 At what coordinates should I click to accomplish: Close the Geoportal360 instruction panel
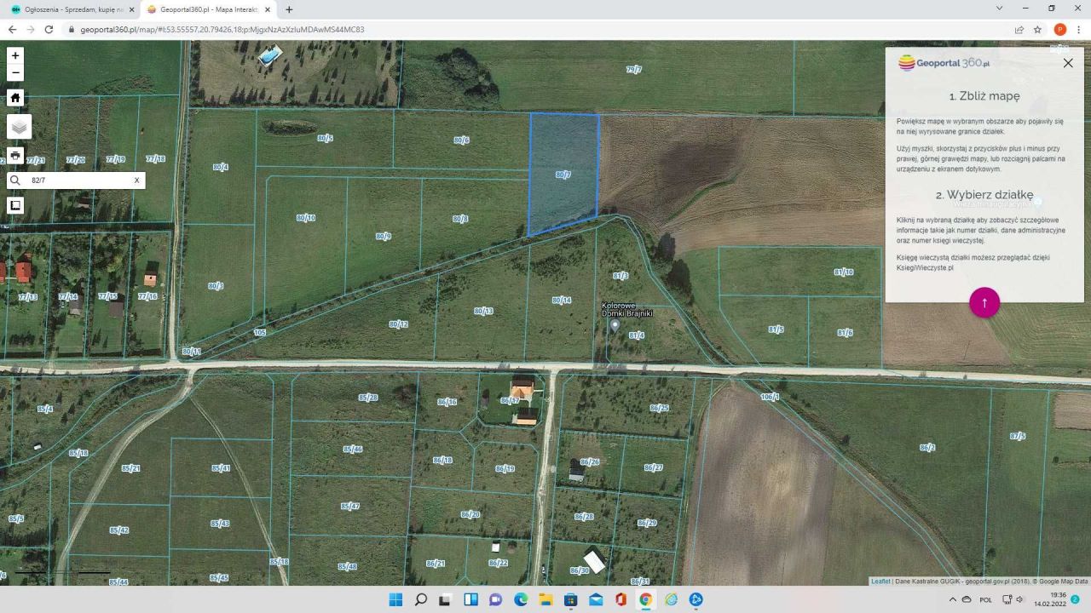(1068, 63)
